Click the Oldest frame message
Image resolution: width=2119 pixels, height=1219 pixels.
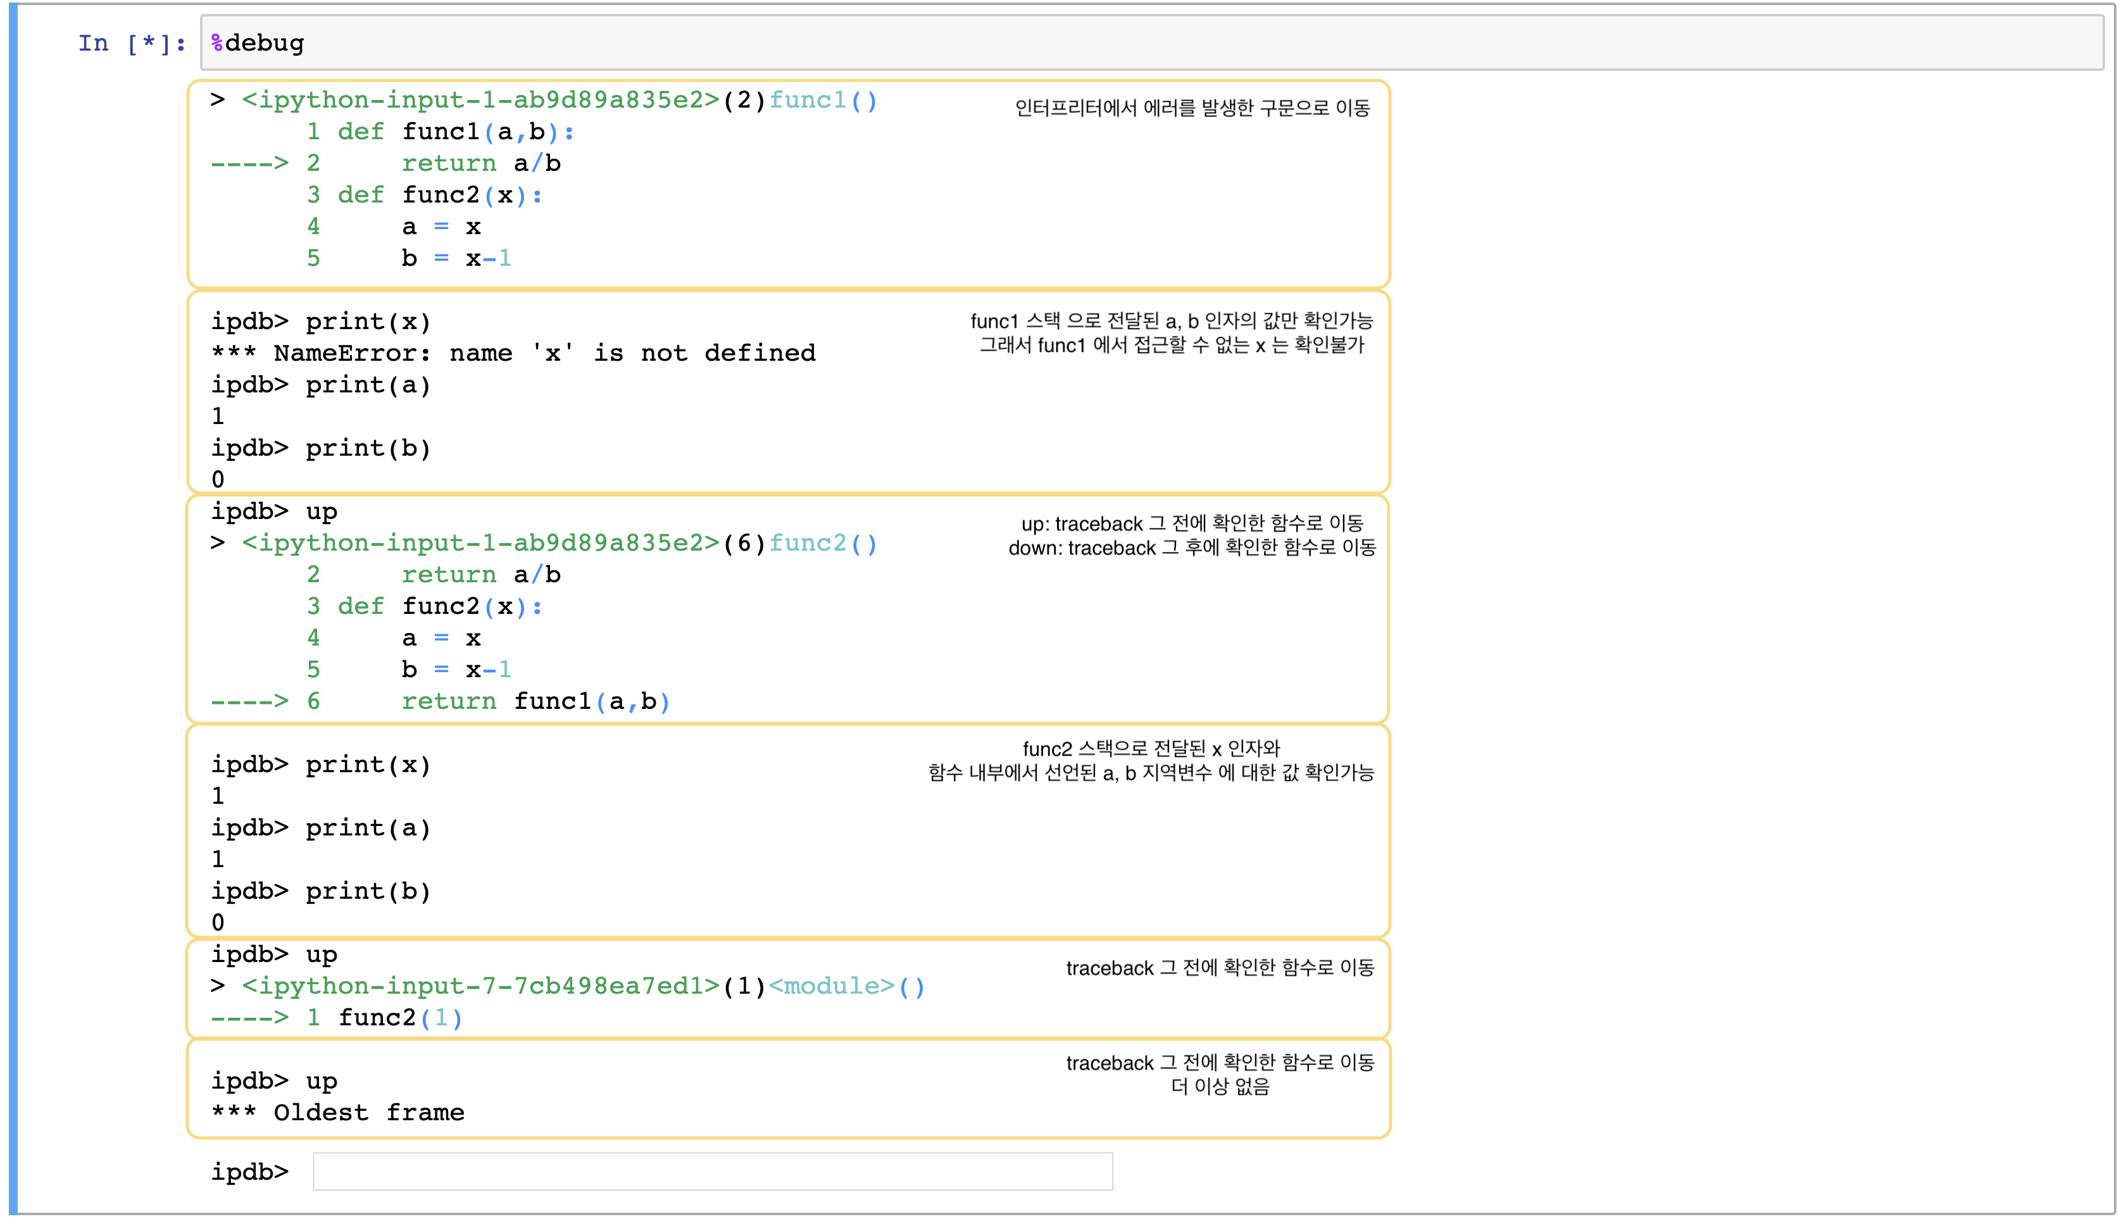(337, 1113)
